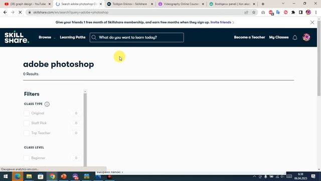The height and width of the screenshot is (181, 321).
Task: Open the tab search chevron
Action: pyautogui.click(x=283, y=4)
